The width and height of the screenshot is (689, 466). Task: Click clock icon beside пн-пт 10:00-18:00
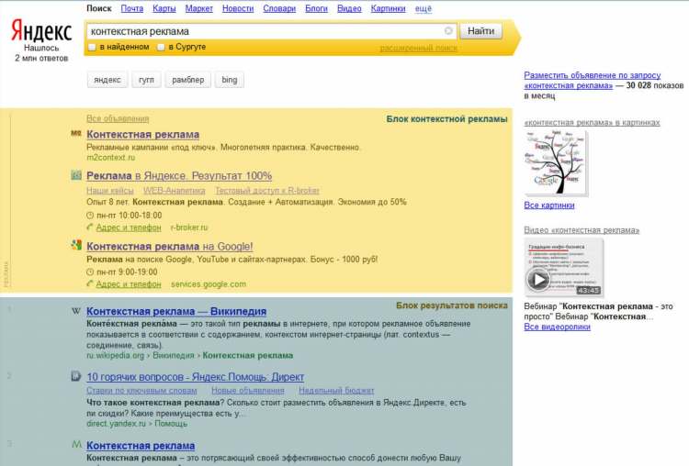pos(90,216)
